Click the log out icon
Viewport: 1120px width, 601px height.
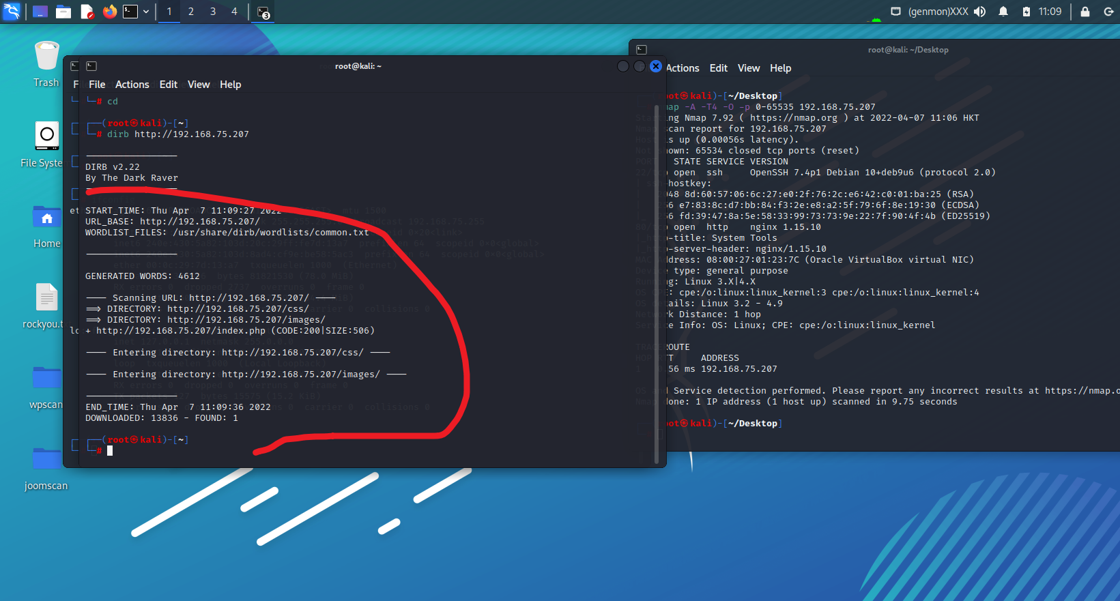tap(1108, 12)
